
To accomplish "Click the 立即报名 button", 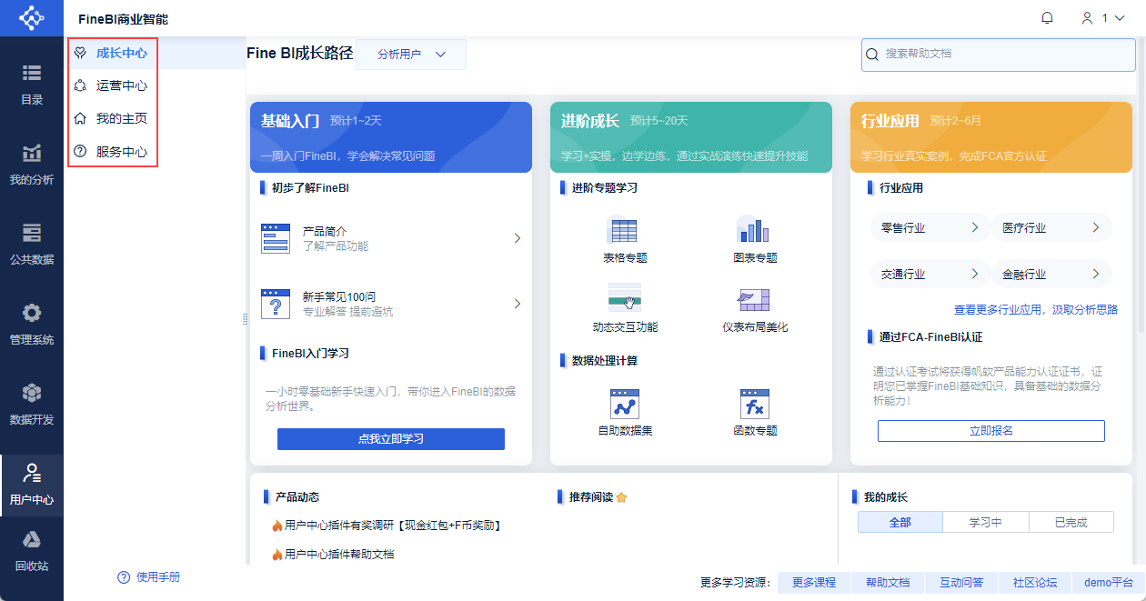I will [991, 431].
